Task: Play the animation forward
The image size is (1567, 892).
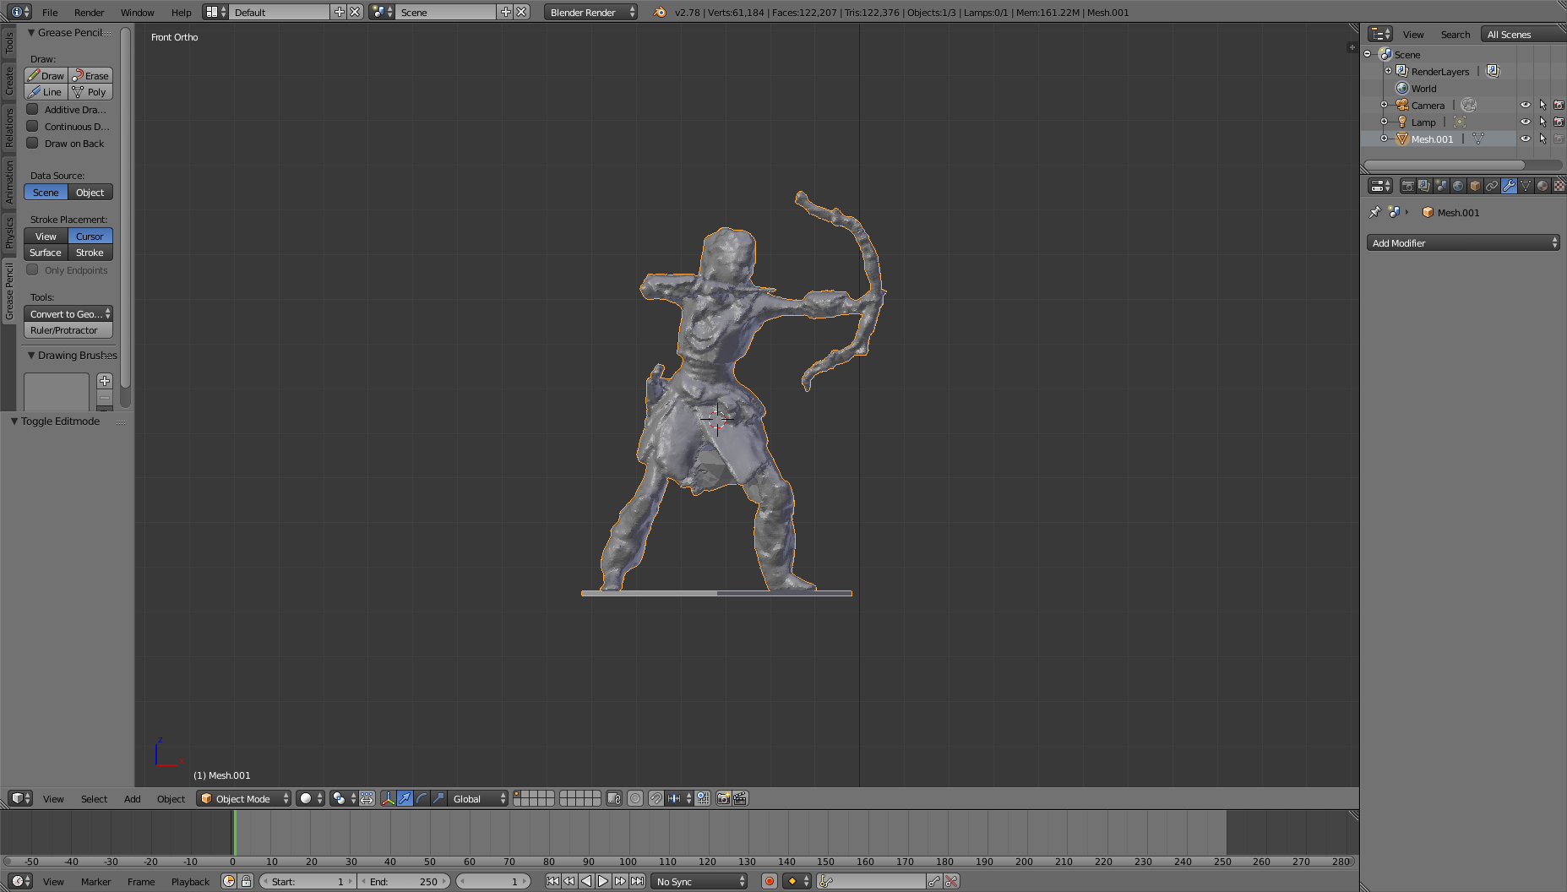Action: point(603,881)
